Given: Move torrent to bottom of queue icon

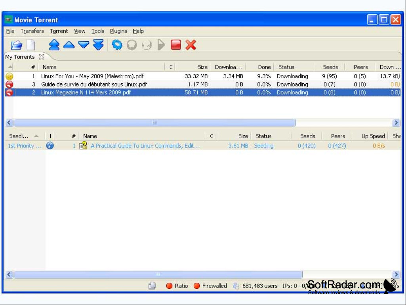Looking at the screenshot, I should pyautogui.click(x=98, y=44).
